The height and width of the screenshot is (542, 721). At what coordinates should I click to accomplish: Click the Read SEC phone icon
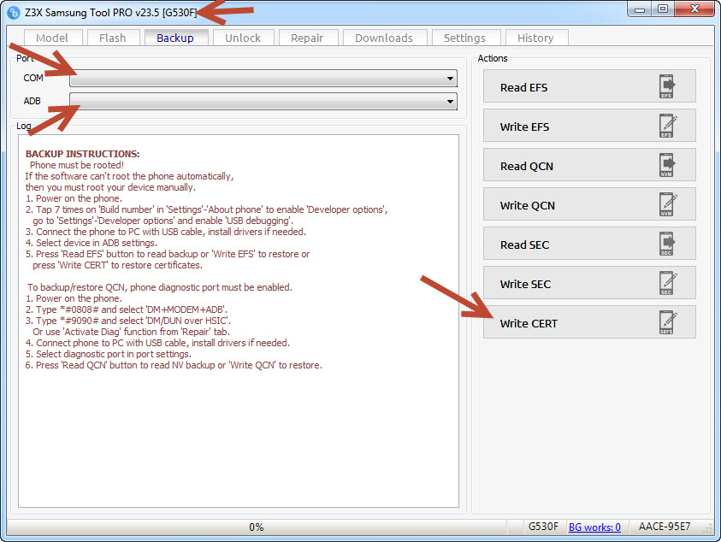[667, 244]
